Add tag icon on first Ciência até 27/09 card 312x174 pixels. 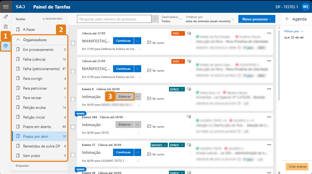189,33
